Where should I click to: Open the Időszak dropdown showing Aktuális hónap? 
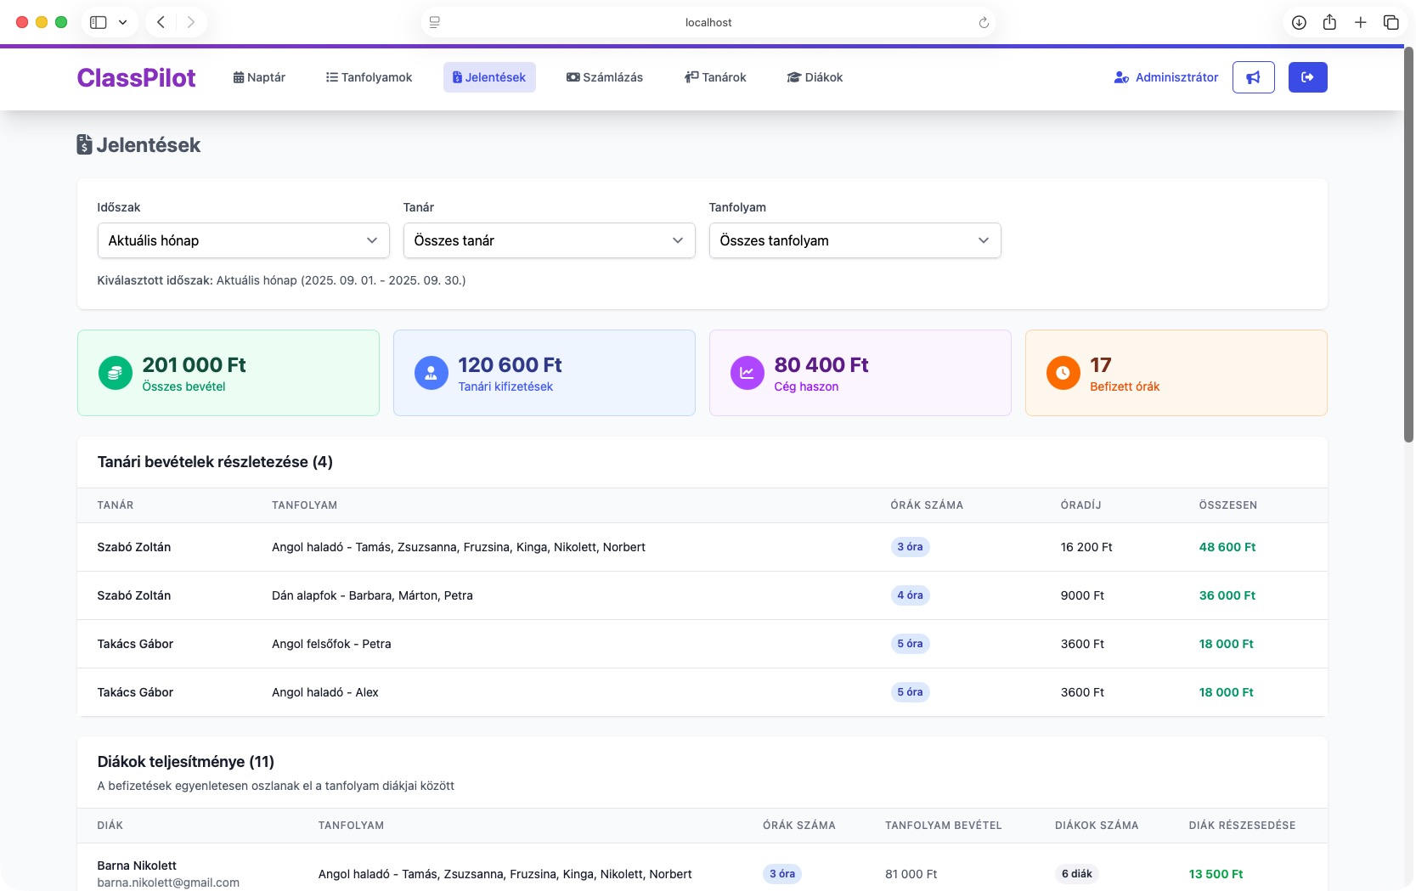[243, 240]
